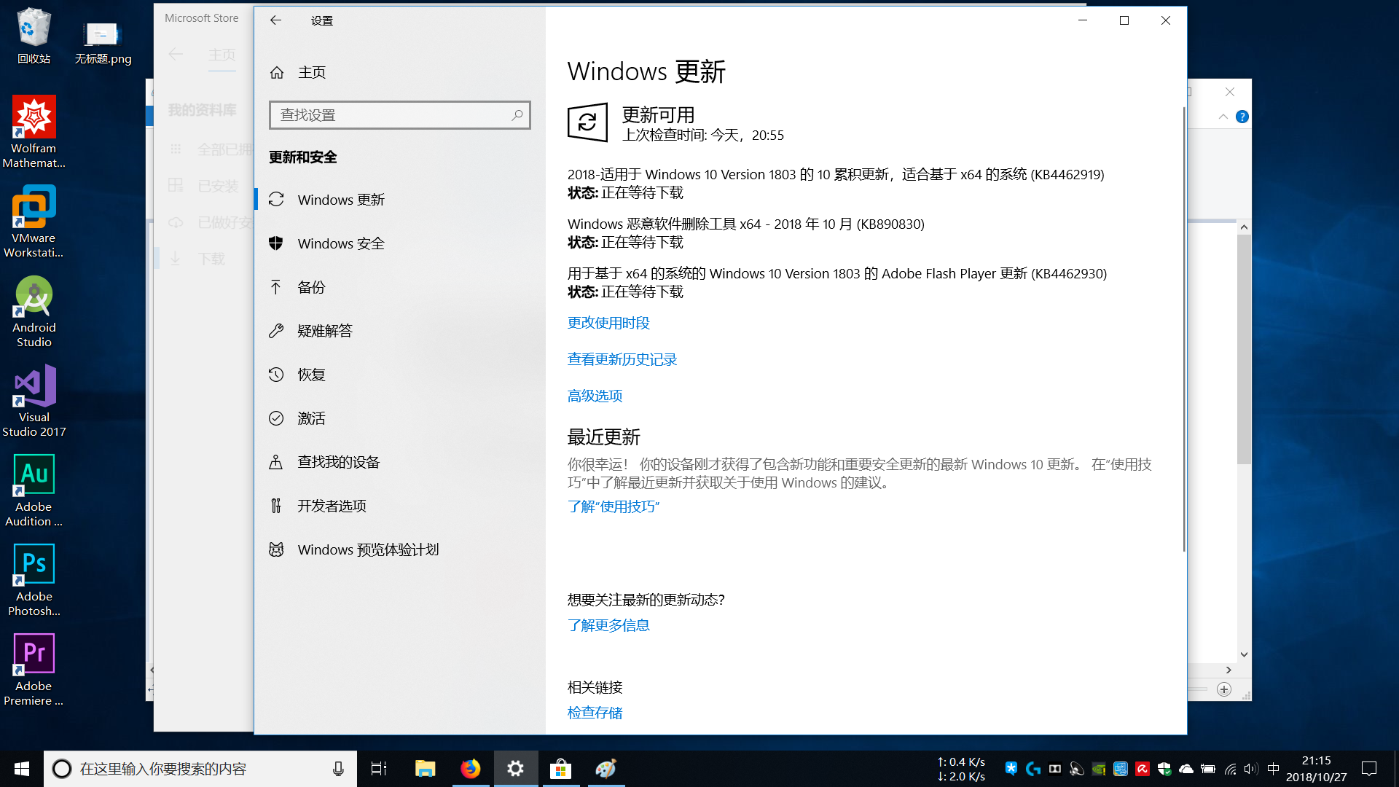This screenshot has height=787, width=1399.
Task: Click 主页 tab in Microsoft Store window
Action: (222, 55)
